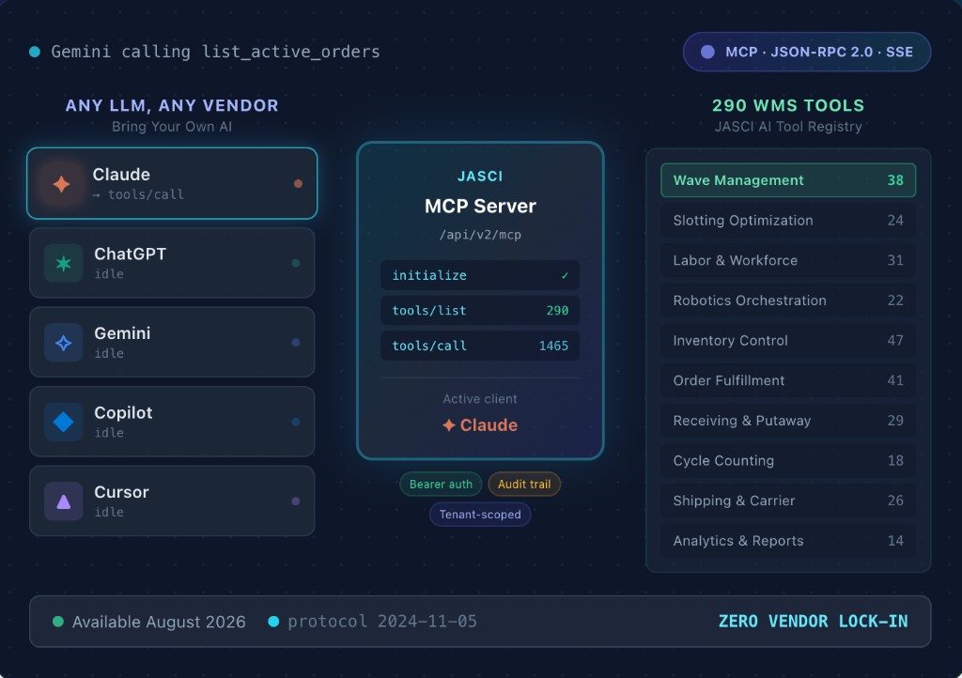This screenshot has width=962, height=678.
Task: Select the Copilot vendor card
Action: [x=172, y=422]
